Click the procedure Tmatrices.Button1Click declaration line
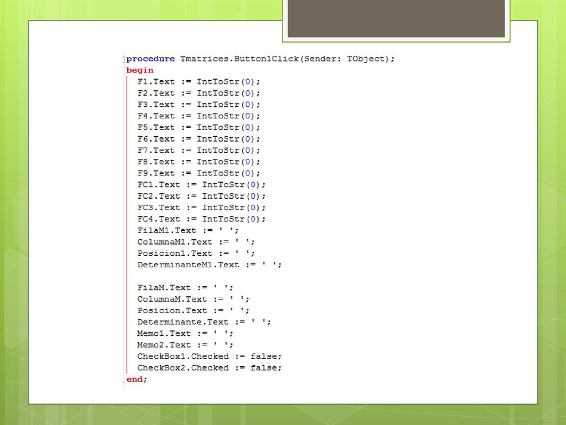 260,59
